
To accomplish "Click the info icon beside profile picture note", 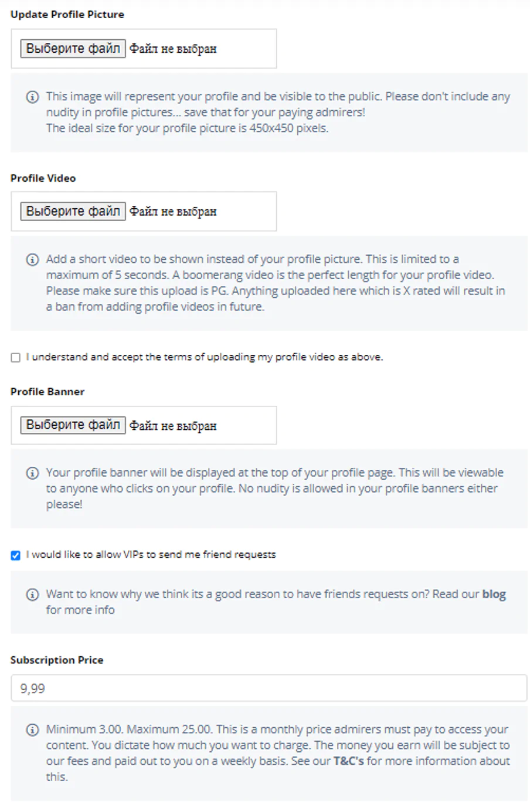I will tap(33, 97).
